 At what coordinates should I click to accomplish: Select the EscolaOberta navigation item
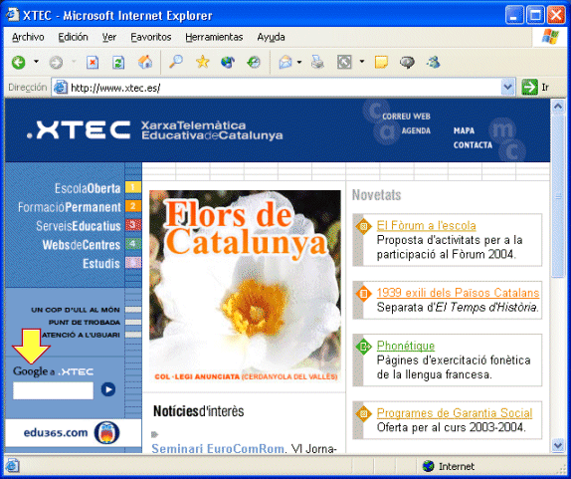coord(88,188)
